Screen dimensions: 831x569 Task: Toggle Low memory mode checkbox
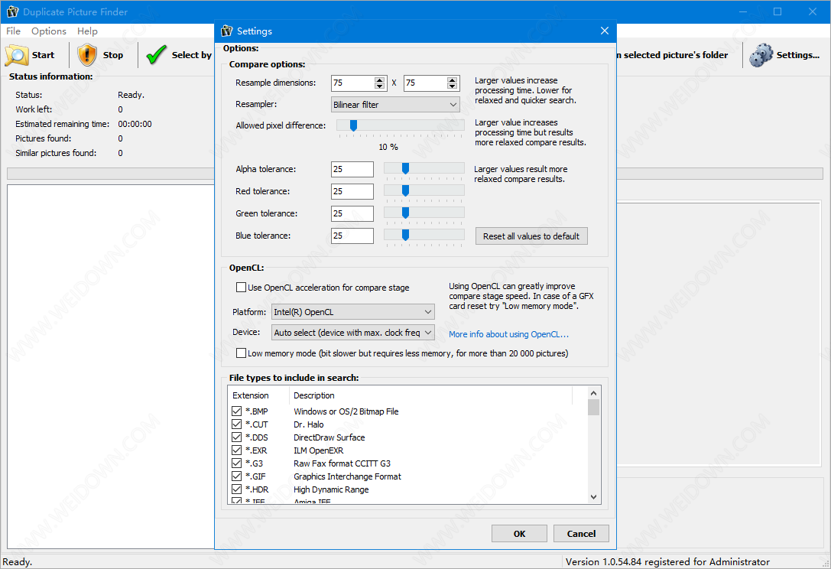coord(241,353)
